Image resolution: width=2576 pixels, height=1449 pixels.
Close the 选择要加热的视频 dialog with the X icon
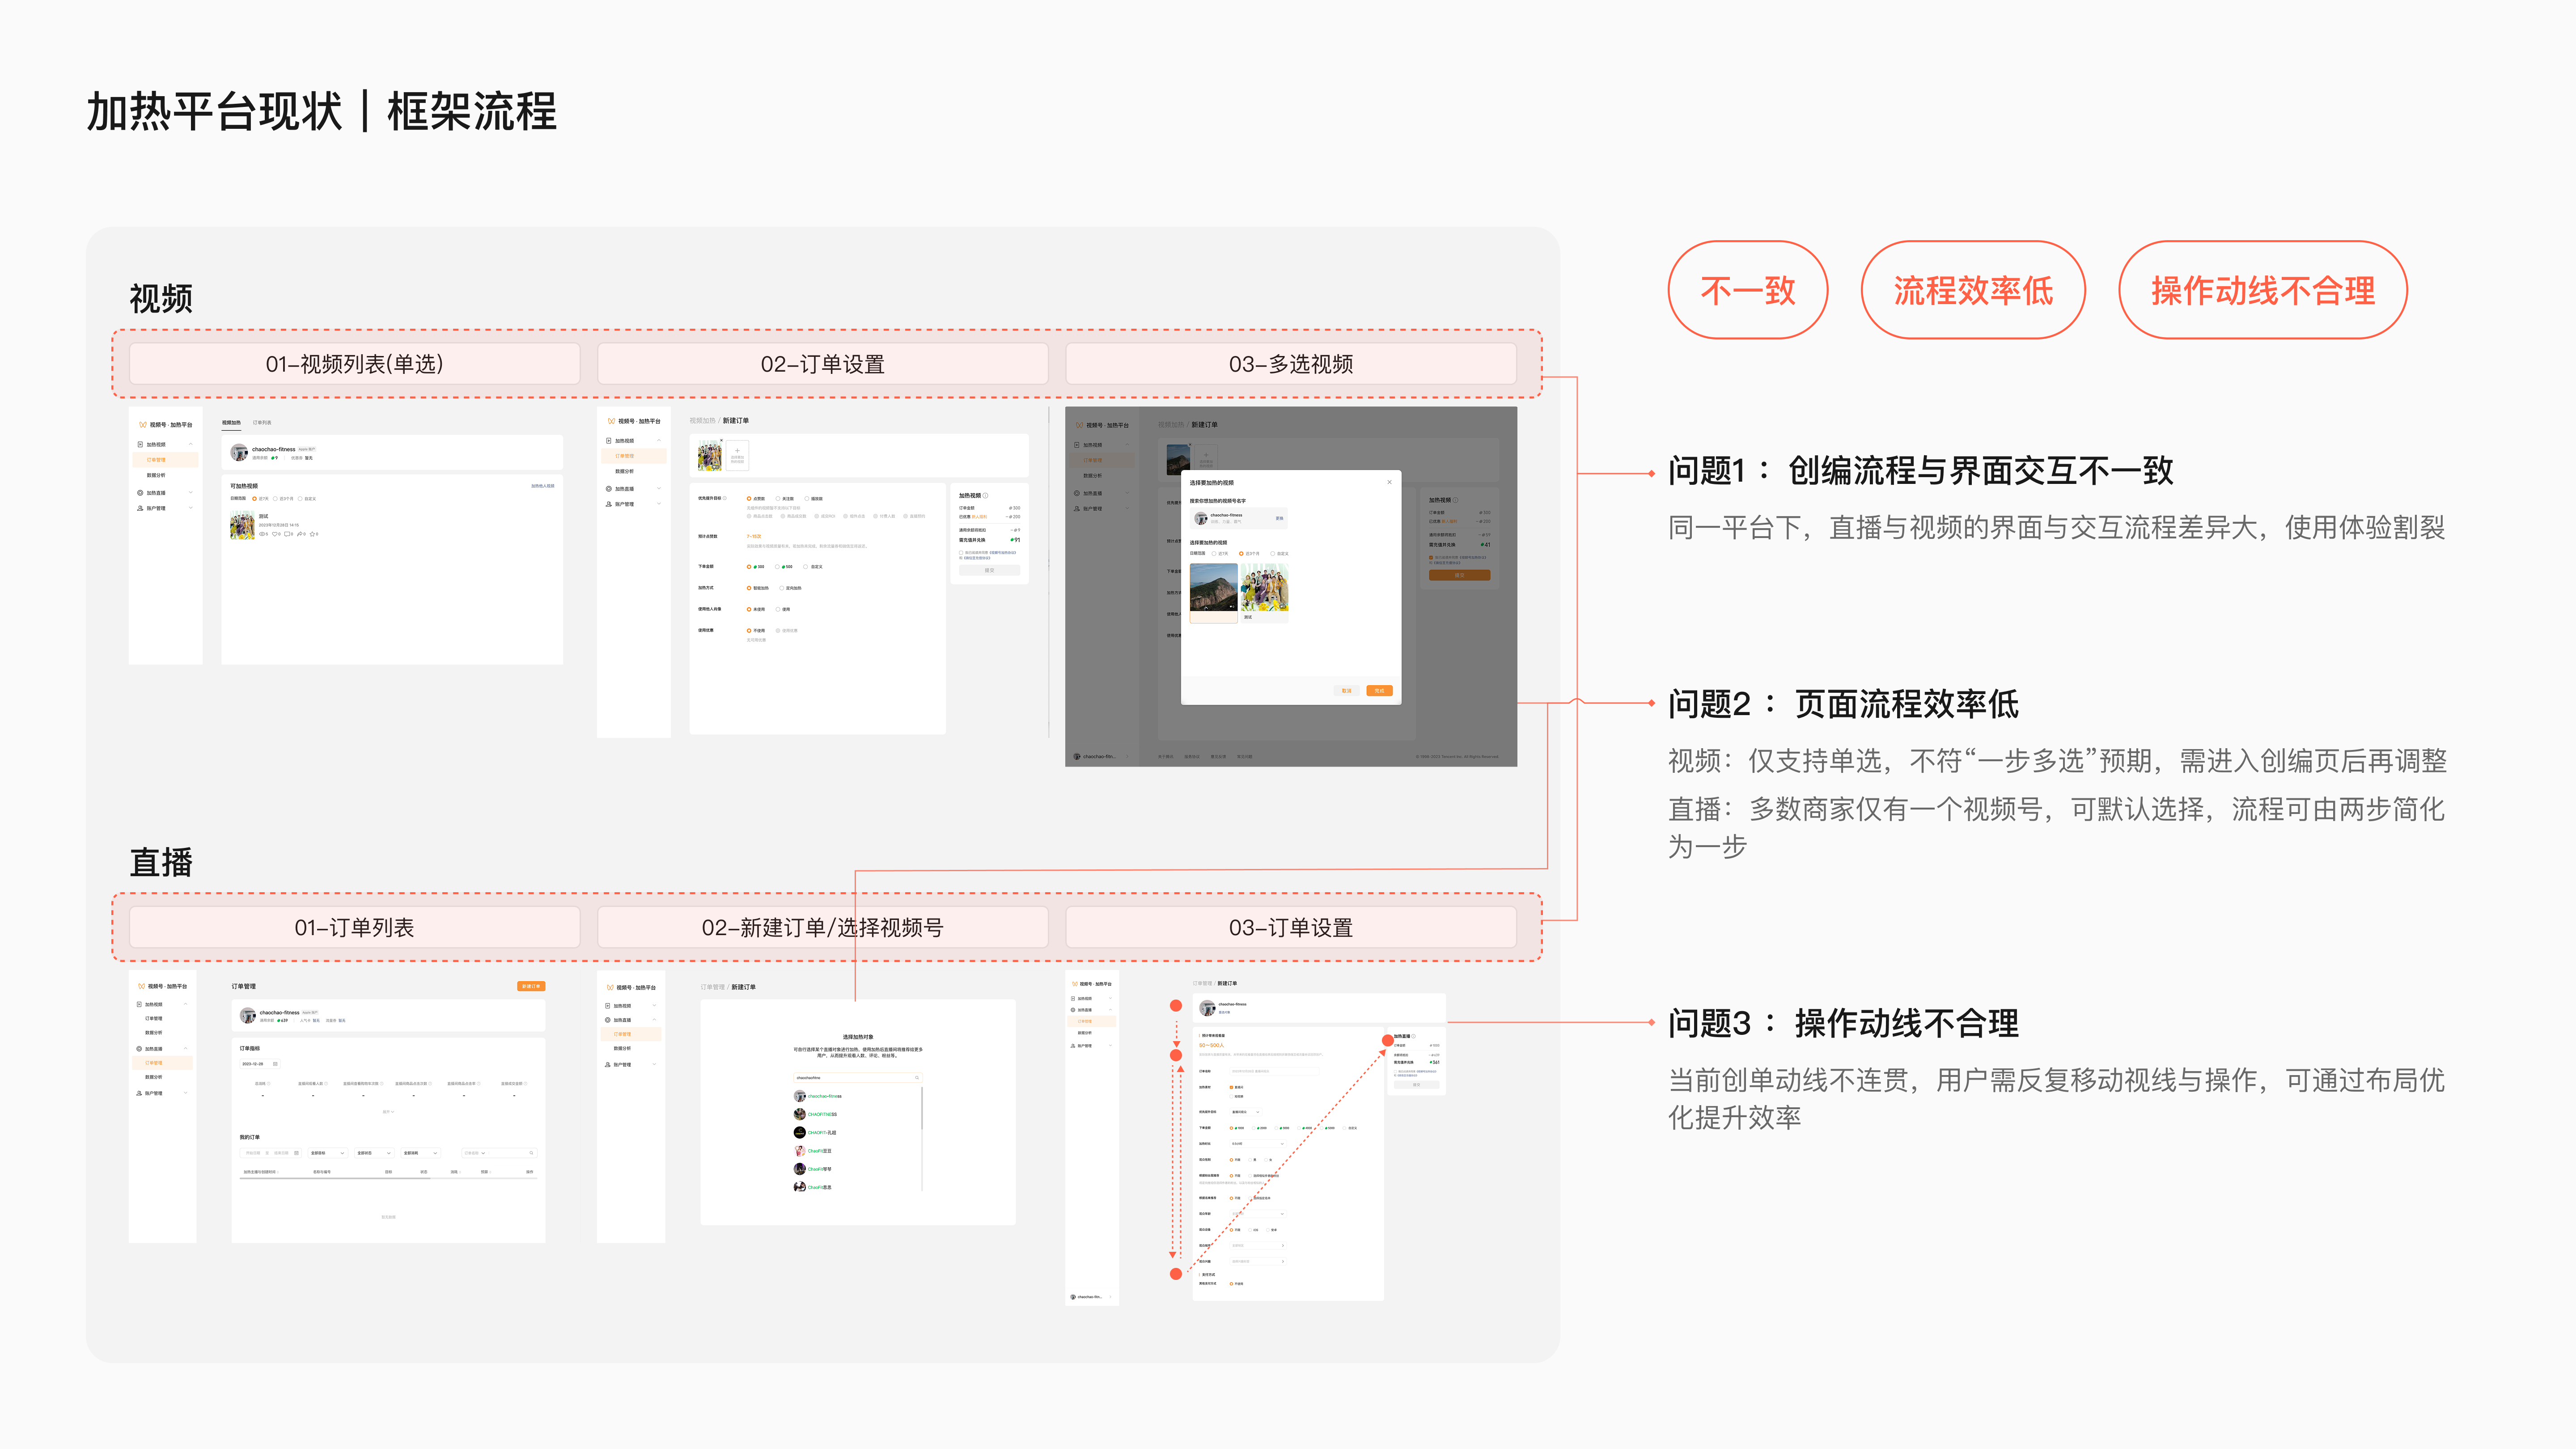[x=1389, y=482]
